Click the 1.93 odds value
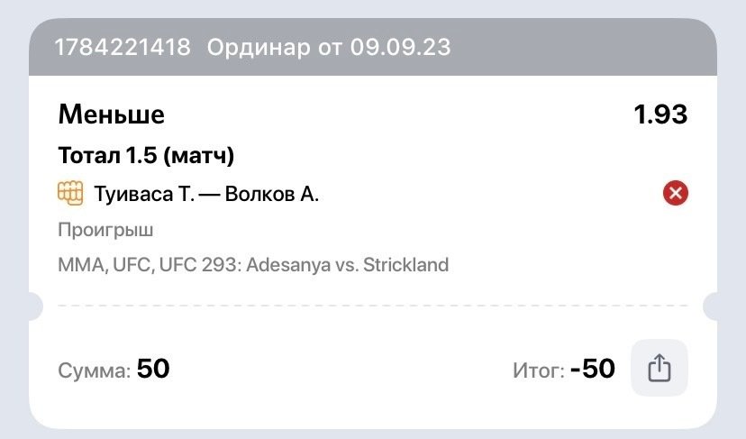The width and height of the screenshot is (746, 439). (x=660, y=114)
